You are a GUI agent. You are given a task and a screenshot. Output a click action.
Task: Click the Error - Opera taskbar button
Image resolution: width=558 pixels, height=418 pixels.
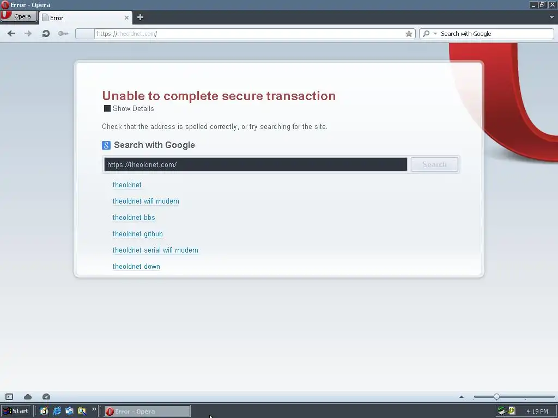147,411
